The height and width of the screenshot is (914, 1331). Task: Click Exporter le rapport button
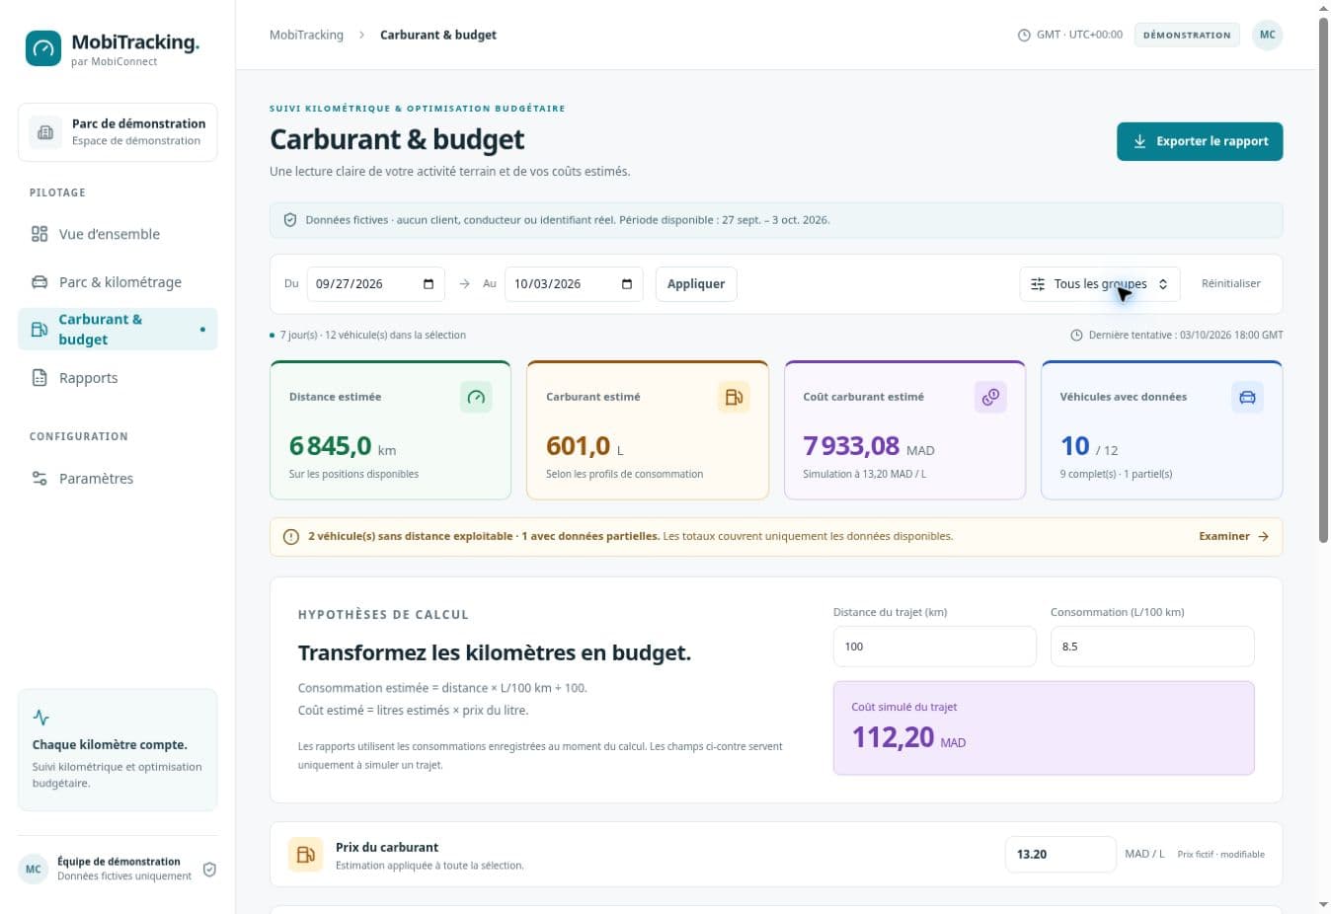[1200, 141]
